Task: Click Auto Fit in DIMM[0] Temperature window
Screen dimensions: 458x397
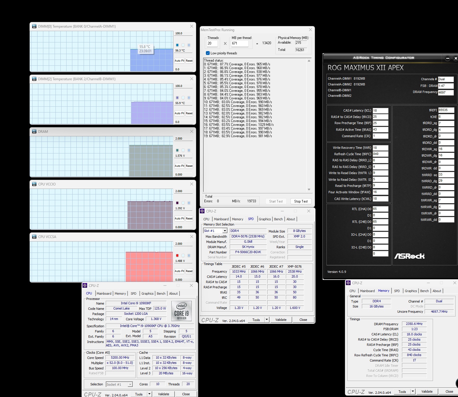Action: pyautogui.click(x=179, y=61)
